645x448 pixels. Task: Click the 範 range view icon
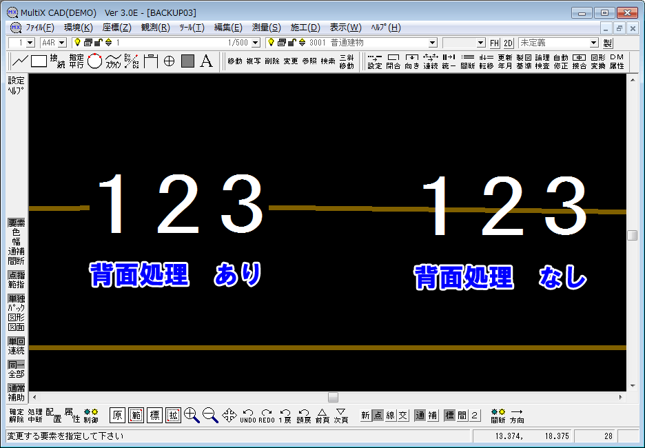[x=136, y=416]
